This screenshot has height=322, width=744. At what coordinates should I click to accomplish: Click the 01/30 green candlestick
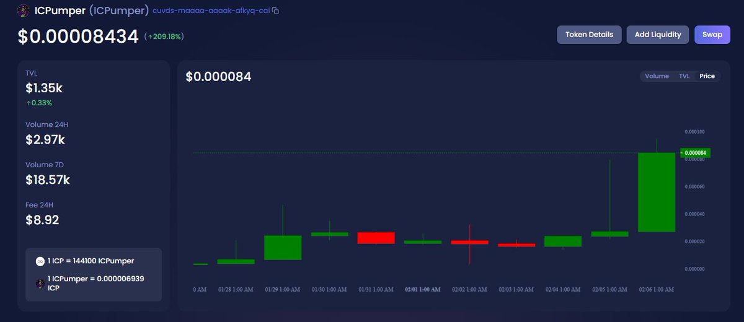click(329, 235)
